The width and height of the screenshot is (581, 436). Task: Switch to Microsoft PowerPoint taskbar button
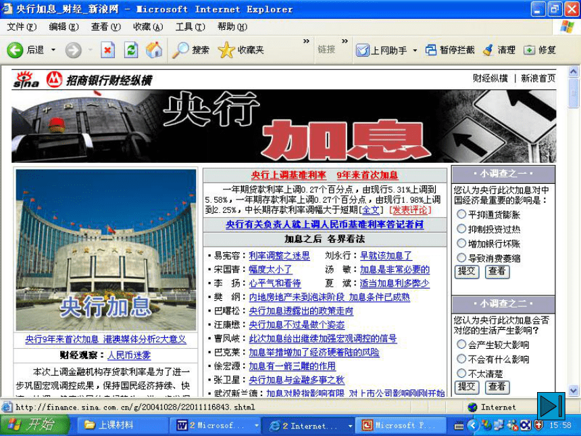[x=402, y=425]
